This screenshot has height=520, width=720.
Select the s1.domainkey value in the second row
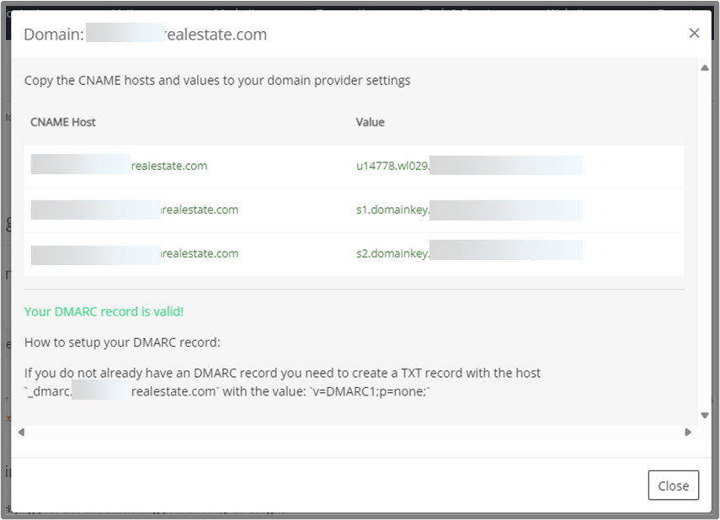click(x=467, y=210)
